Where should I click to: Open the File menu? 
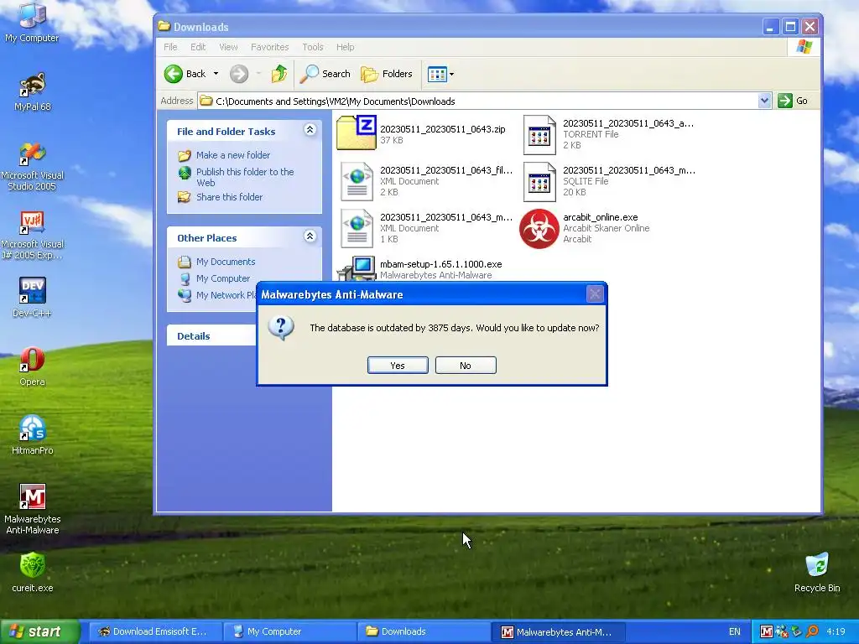pyautogui.click(x=170, y=47)
